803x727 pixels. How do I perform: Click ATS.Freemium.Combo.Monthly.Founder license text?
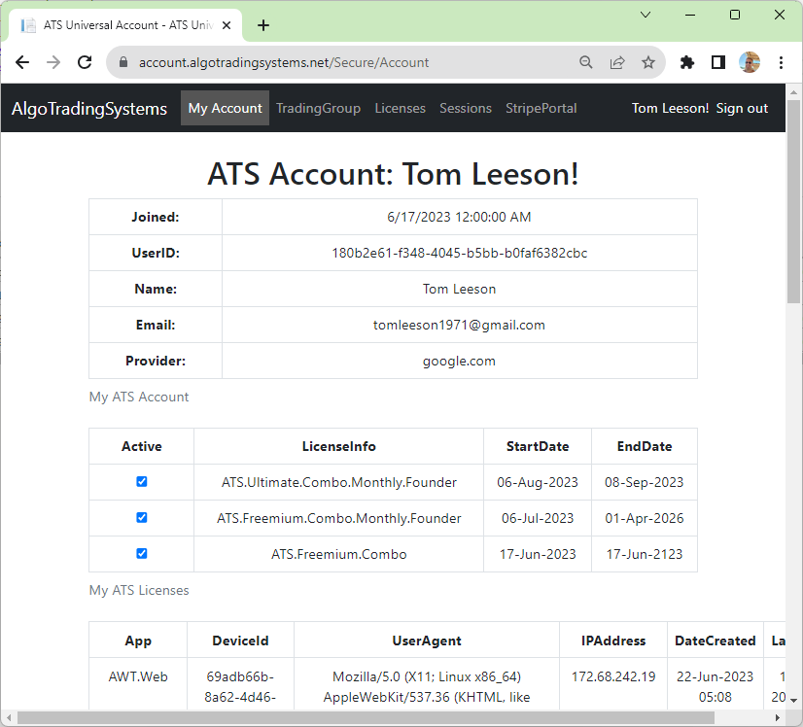point(339,518)
